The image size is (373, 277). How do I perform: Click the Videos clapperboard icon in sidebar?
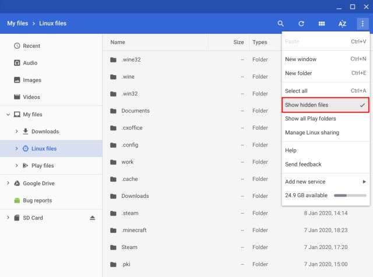pyautogui.click(x=17, y=97)
